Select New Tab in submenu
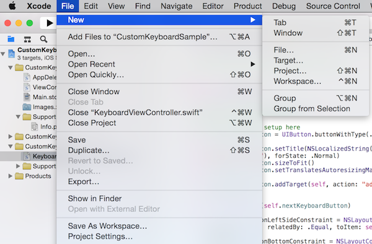 (316, 22)
